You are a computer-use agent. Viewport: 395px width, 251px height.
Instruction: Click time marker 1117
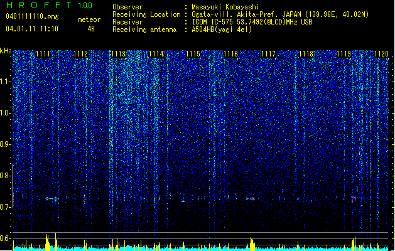[269, 54]
